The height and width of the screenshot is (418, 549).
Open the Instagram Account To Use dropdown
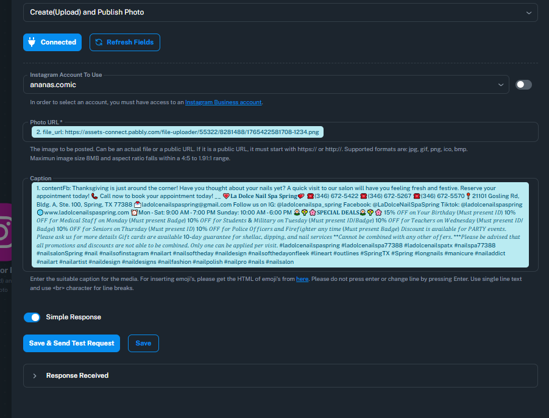pos(266,85)
